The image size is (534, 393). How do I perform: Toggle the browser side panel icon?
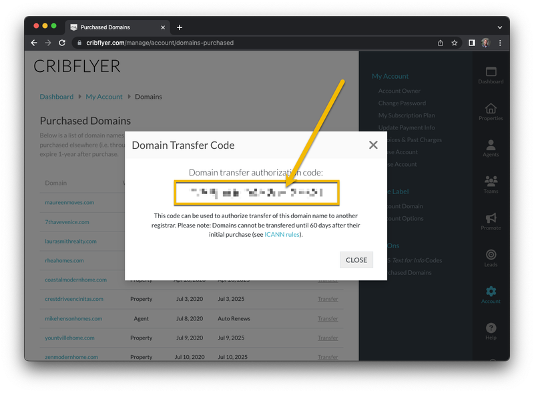point(472,43)
